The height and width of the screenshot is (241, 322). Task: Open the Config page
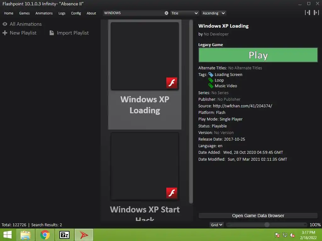pos(76,13)
